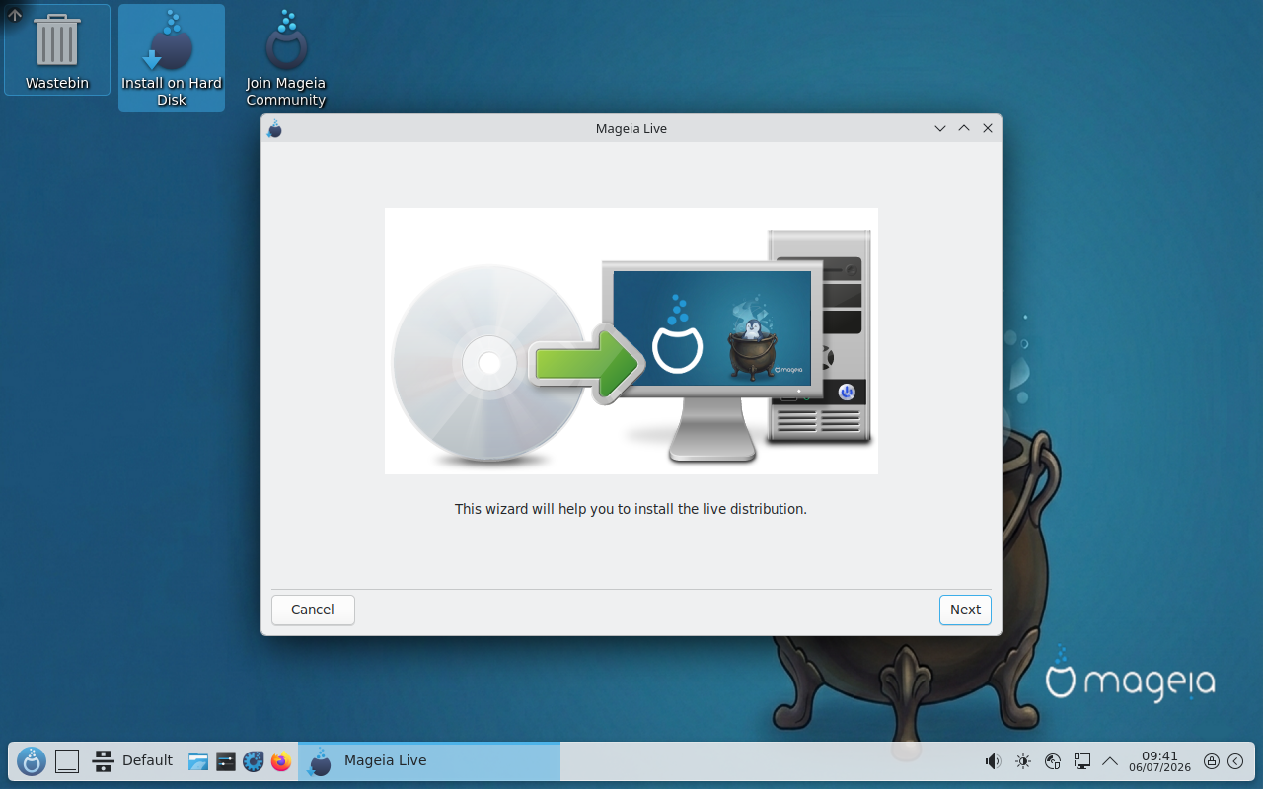This screenshot has height=789, width=1263.
Task: Click the Mageia Live window title icon
Action: [275, 128]
